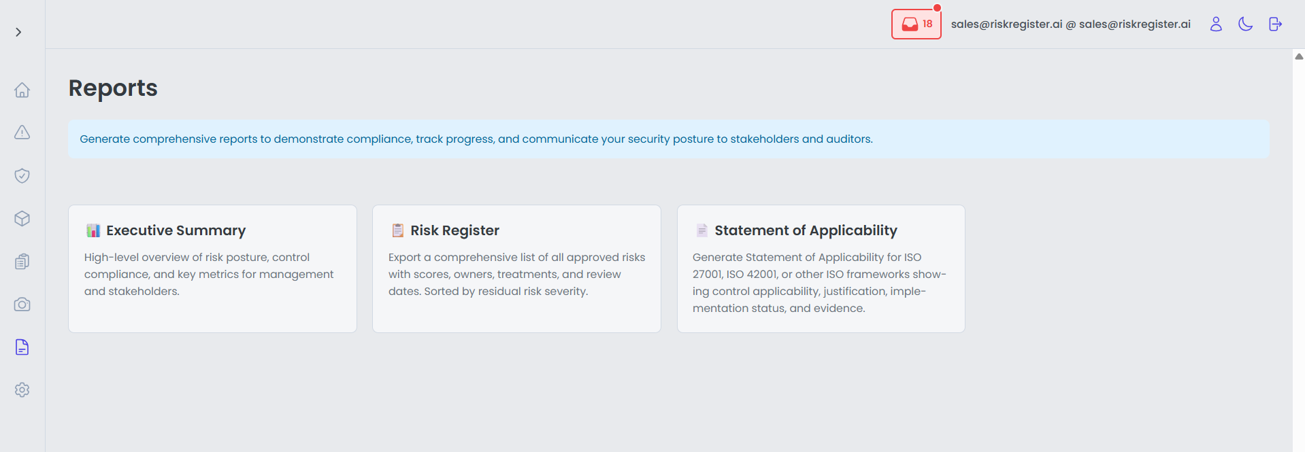This screenshot has height=452, width=1305.
Task: Open the Executive Summary report card
Action: pyautogui.click(x=212, y=268)
